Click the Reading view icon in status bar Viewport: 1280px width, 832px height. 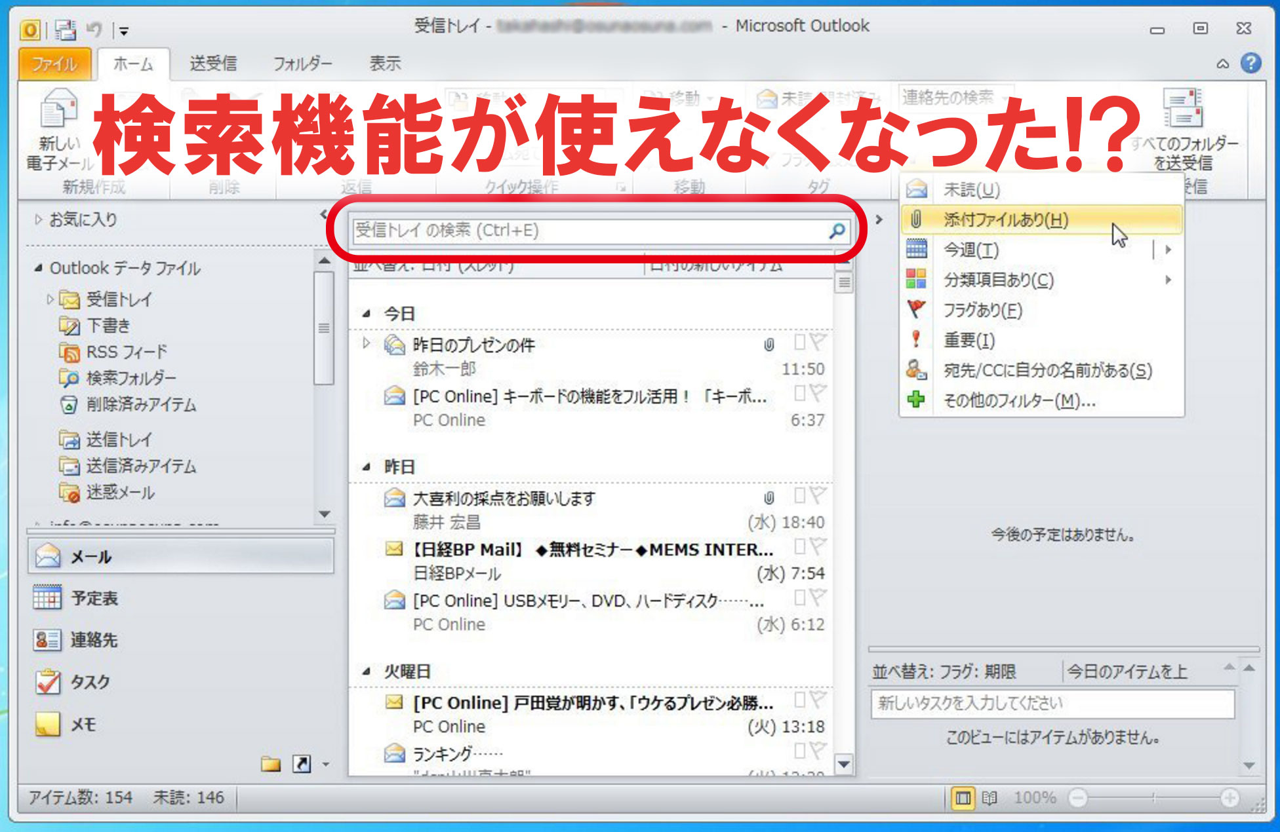(x=989, y=797)
